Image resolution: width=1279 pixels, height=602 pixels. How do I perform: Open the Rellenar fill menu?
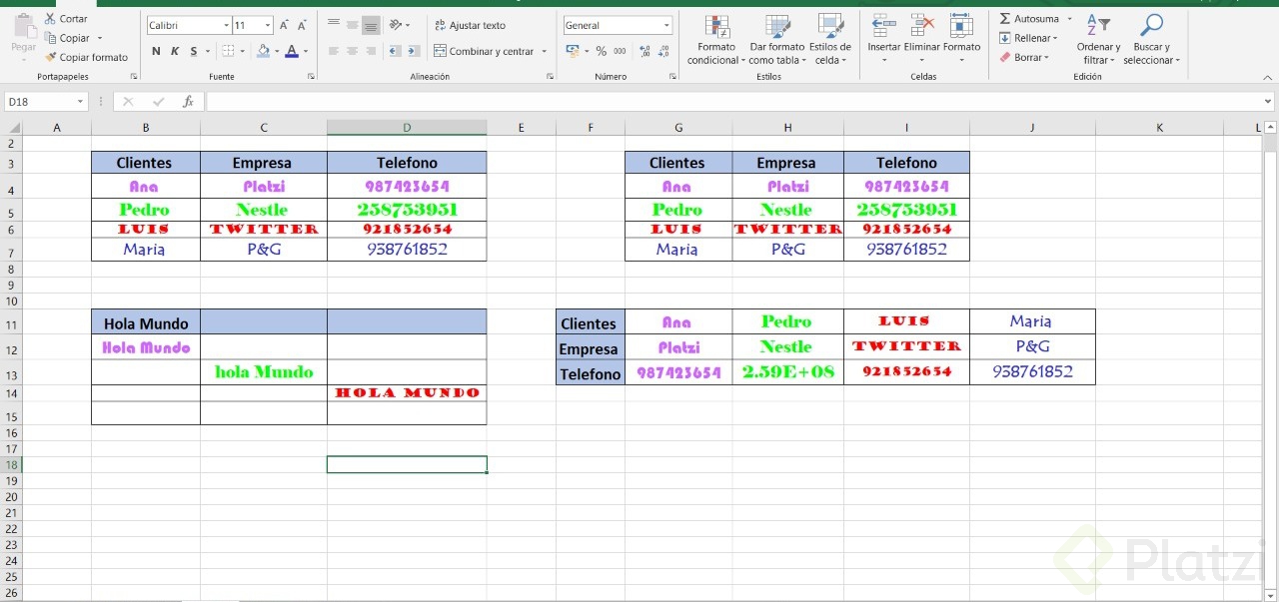pyautogui.click(x=1028, y=38)
